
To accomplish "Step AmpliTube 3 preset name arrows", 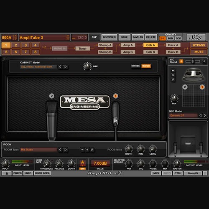I will pos(68,37).
